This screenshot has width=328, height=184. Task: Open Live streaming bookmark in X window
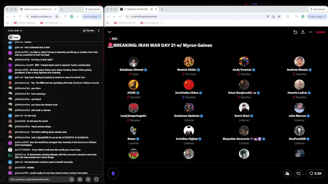click(152, 23)
